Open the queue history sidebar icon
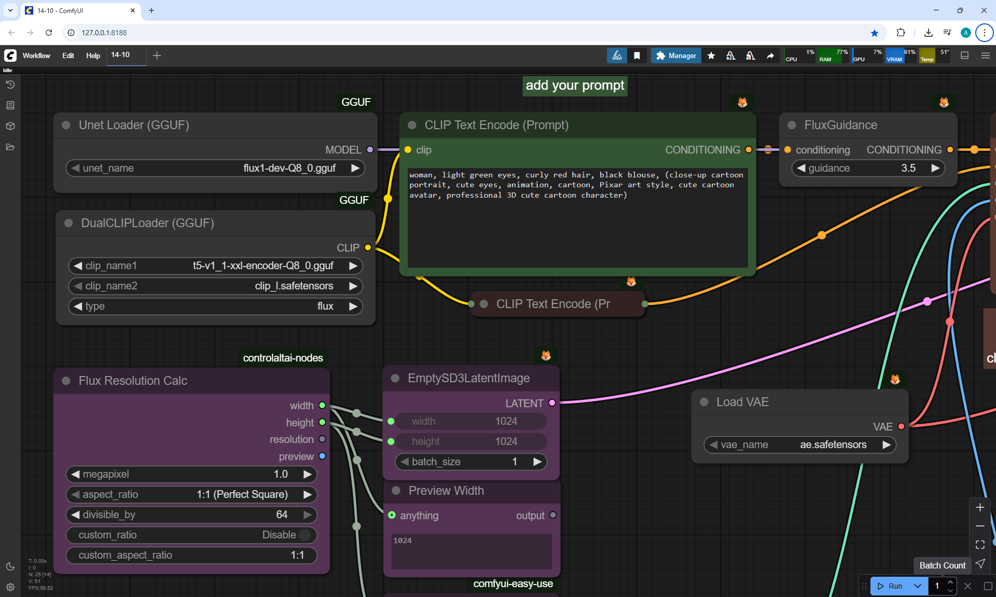996x597 pixels. coord(10,85)
